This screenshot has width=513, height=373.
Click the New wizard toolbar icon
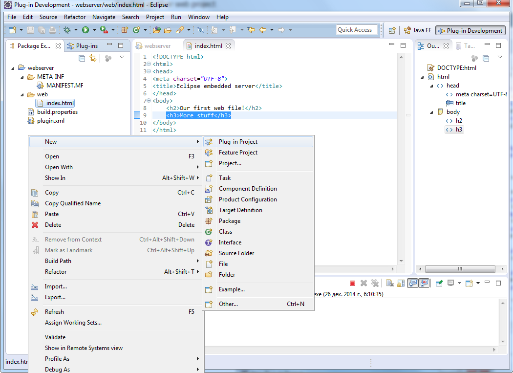tap(12, 30)
